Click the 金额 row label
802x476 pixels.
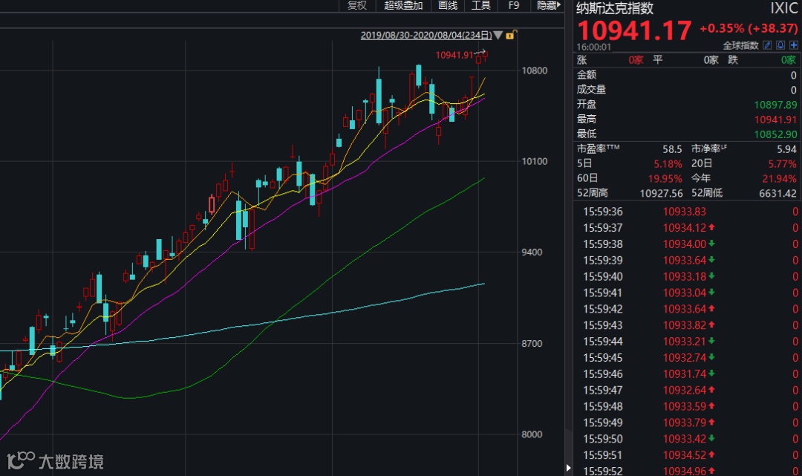587,75
